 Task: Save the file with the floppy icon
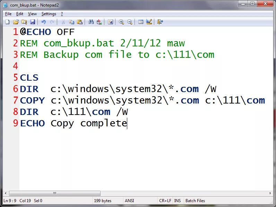point(33,22)
